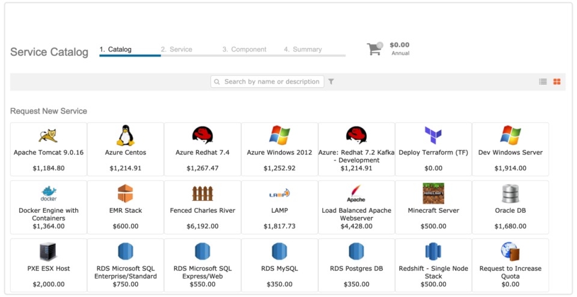Open Apache Tomcat 9.0.16 service name
This screenshot has width=577, height=297.
pos(49,152)
